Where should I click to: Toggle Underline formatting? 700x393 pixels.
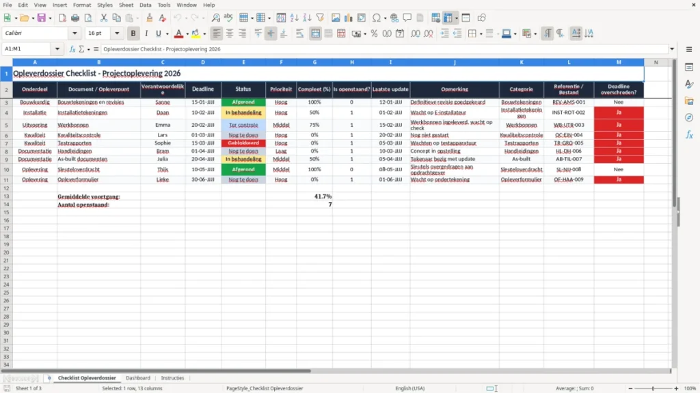tap(158, 33)
